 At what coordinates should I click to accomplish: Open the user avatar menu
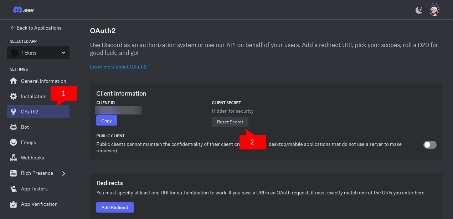pyautogui.click(x=434, y=10)
